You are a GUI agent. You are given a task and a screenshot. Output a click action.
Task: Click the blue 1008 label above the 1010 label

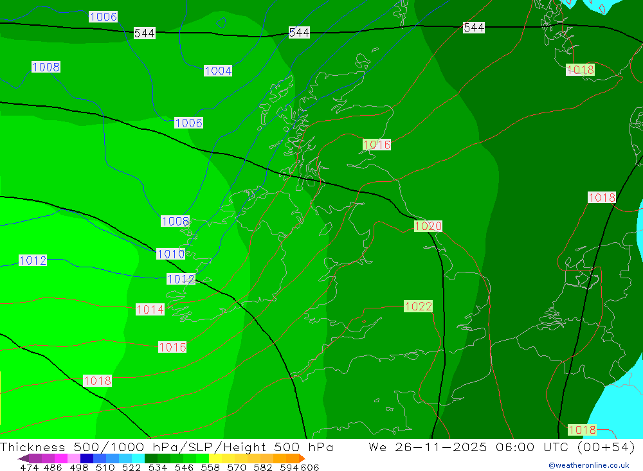(175, 221)
